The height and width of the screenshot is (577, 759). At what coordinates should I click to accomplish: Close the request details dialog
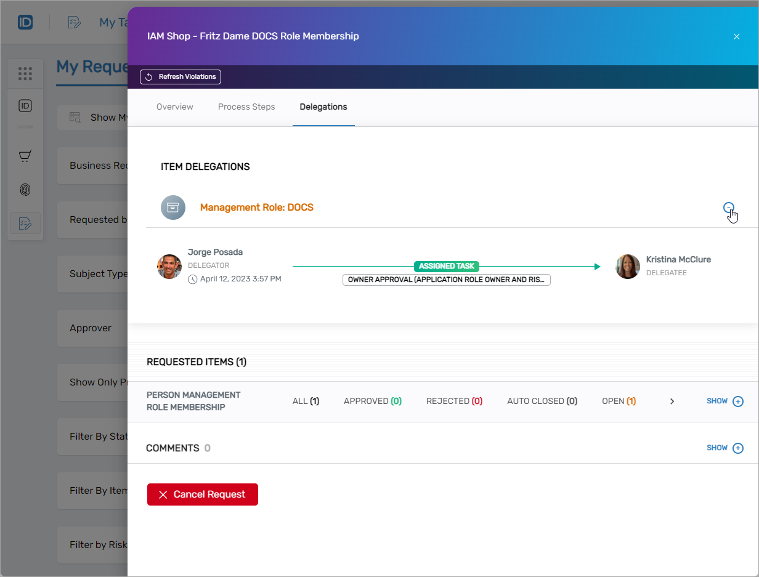tap(736, 36)
